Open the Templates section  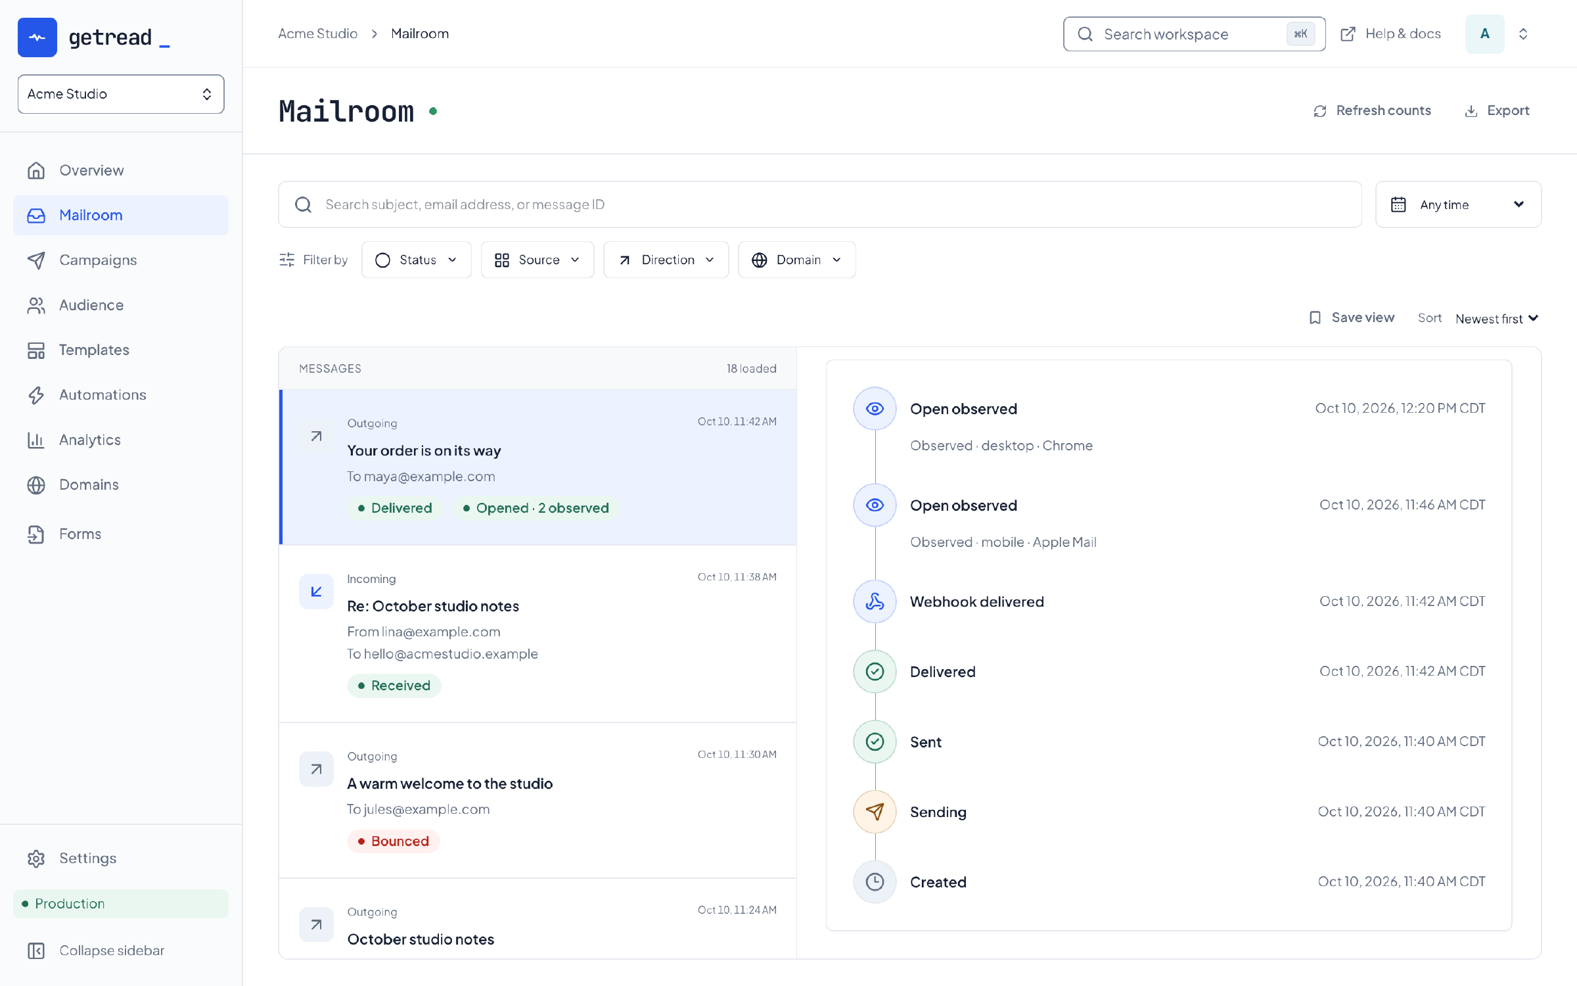121,350
